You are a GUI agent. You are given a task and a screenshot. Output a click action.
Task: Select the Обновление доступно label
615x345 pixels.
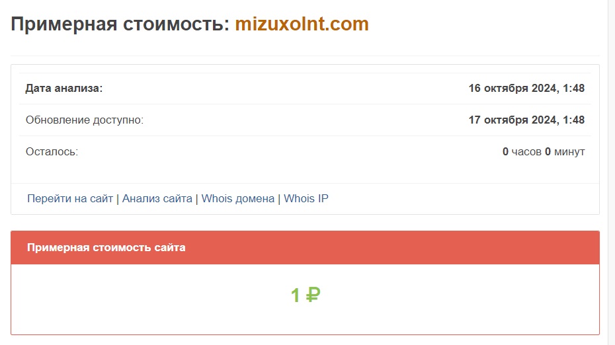pyautogui.click(x=84, y=120)
